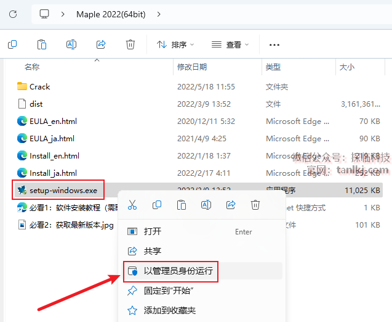Click the refresh icon in the address bar

point(13,14)
